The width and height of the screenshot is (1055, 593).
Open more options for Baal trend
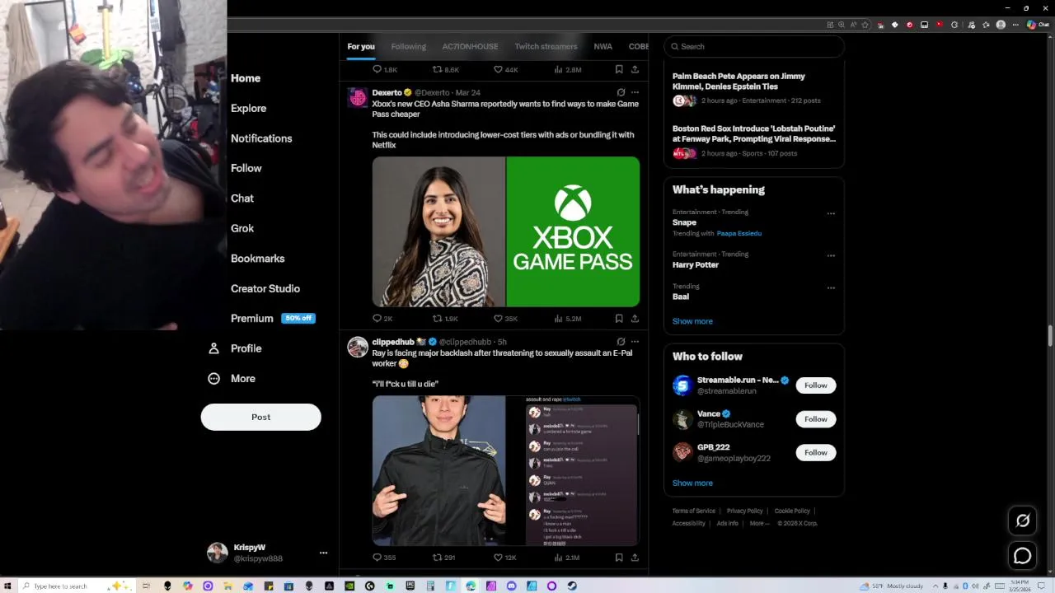[x=831, y=287]
